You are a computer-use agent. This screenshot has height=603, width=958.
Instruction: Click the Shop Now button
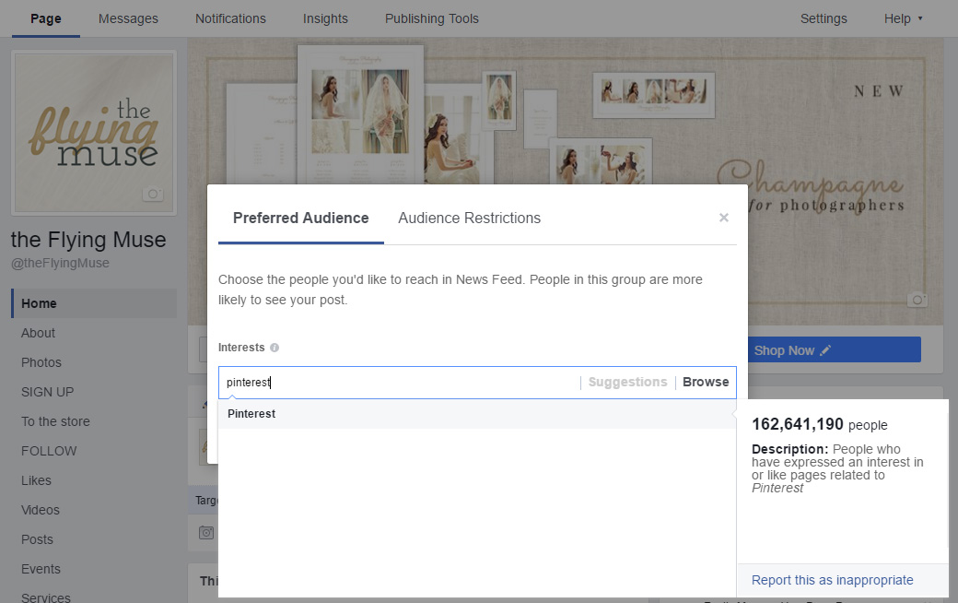tap(834, 349)
